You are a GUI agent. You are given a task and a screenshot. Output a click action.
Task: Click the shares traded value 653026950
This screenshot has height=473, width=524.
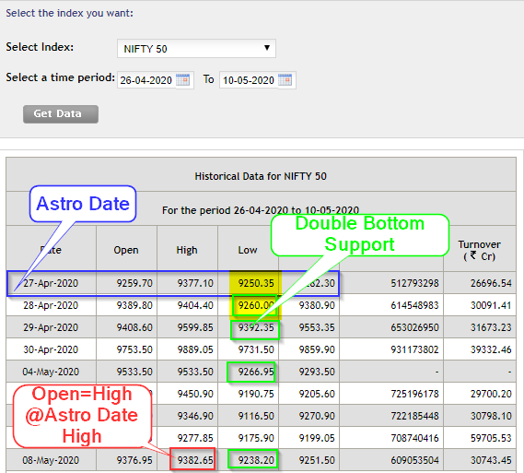tap(414, 327)
